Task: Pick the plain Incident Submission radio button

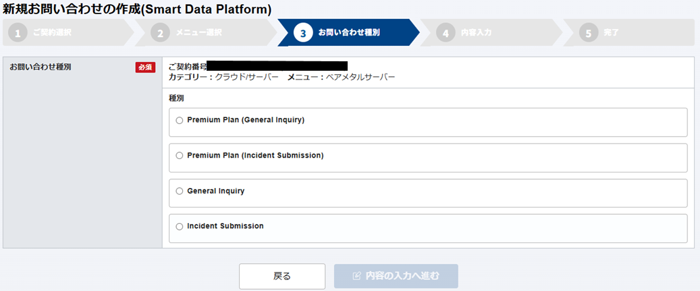Action: [x=179, y=226]
